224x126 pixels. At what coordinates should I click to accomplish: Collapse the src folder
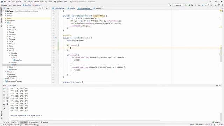click(x=6, y=23)
